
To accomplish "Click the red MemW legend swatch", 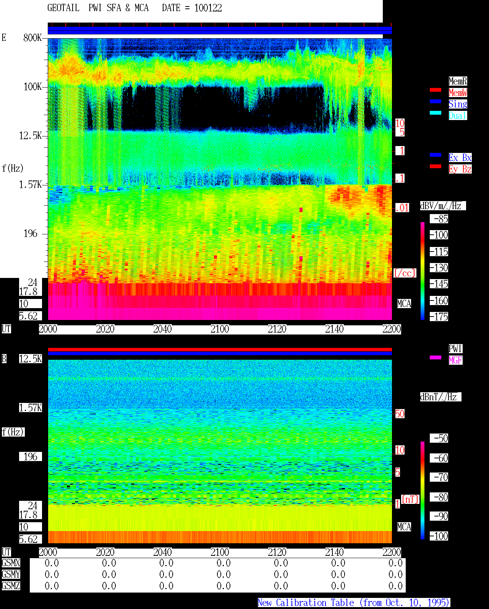I will (436, 90).
